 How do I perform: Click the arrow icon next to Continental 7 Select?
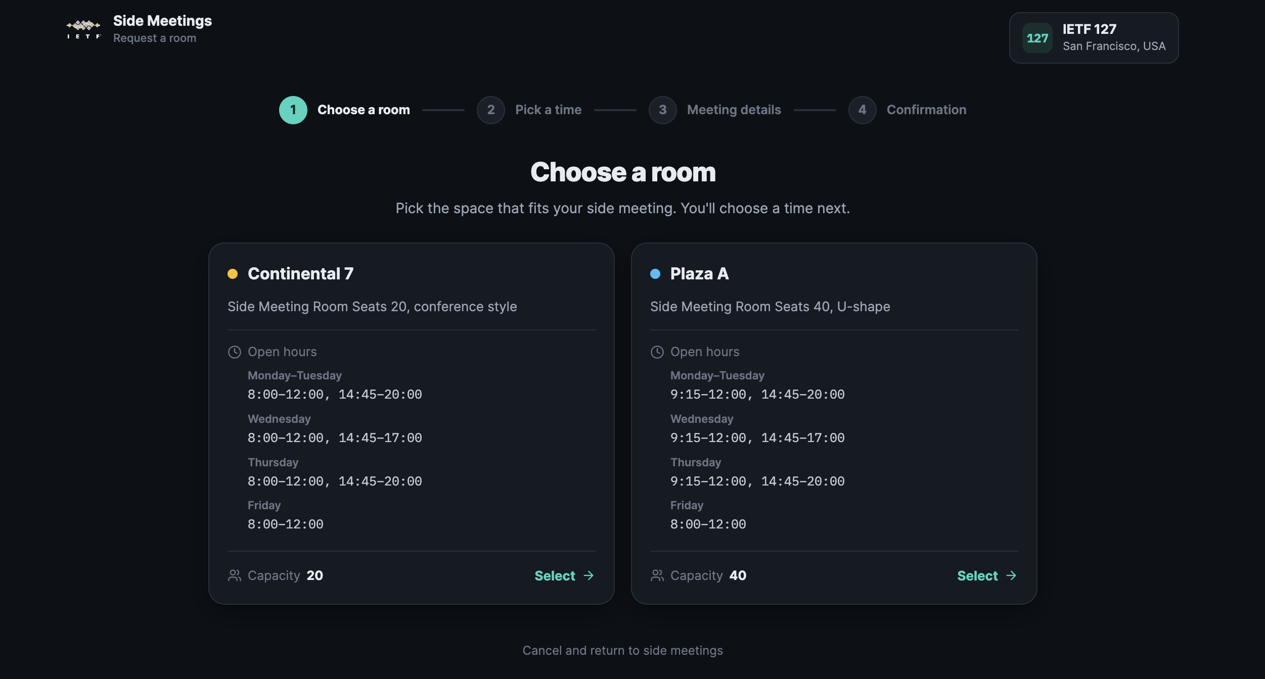589,575
